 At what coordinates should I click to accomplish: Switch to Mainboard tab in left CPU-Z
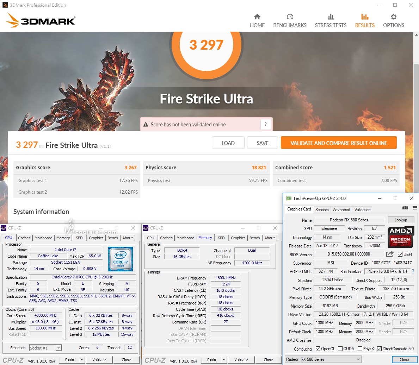(43, 238)
